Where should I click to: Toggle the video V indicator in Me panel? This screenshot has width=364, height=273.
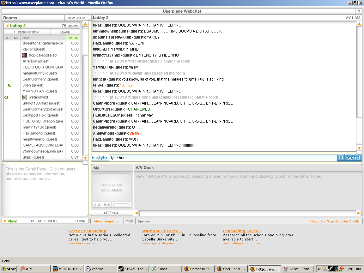107,205
